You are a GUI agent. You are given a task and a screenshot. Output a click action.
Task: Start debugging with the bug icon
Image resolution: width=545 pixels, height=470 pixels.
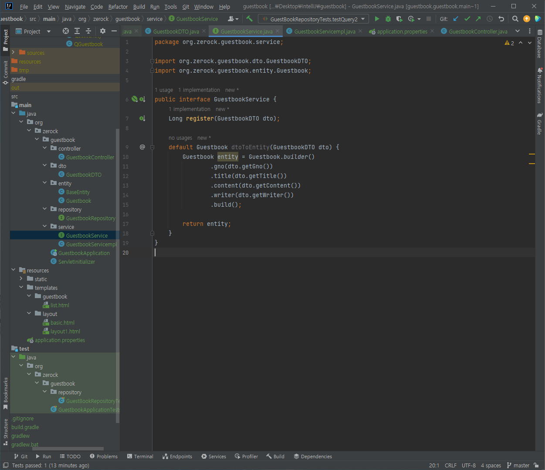coord(388,19)
